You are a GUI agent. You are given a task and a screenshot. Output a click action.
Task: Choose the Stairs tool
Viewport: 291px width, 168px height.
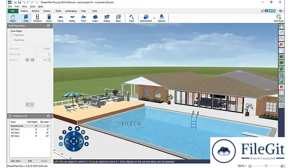[x=95, y=18]
